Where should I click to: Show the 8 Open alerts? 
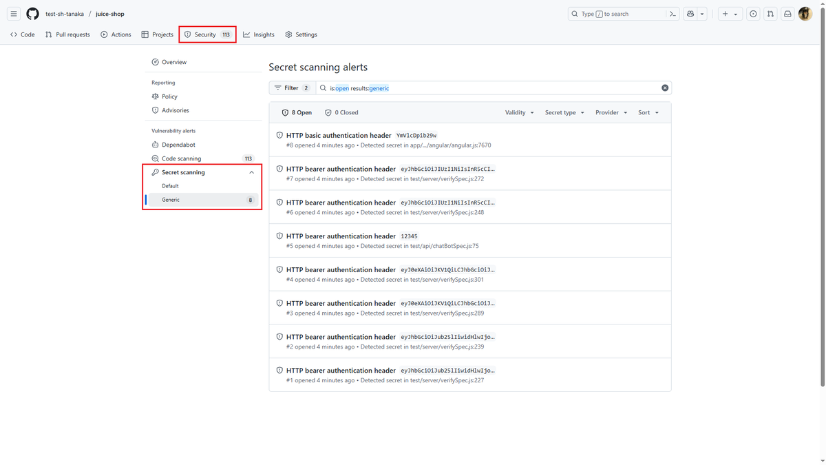click(x=297, y=112)
